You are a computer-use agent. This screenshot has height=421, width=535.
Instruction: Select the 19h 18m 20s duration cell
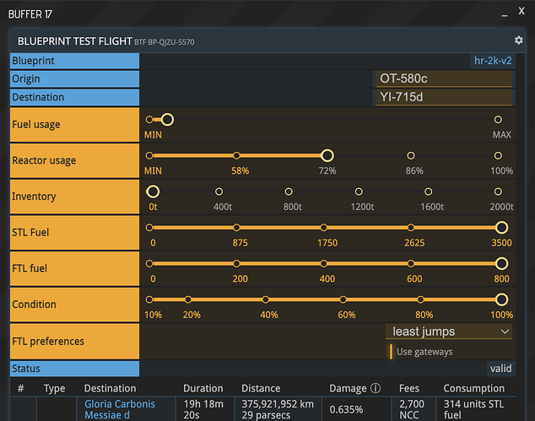click(x=205, y=409)
